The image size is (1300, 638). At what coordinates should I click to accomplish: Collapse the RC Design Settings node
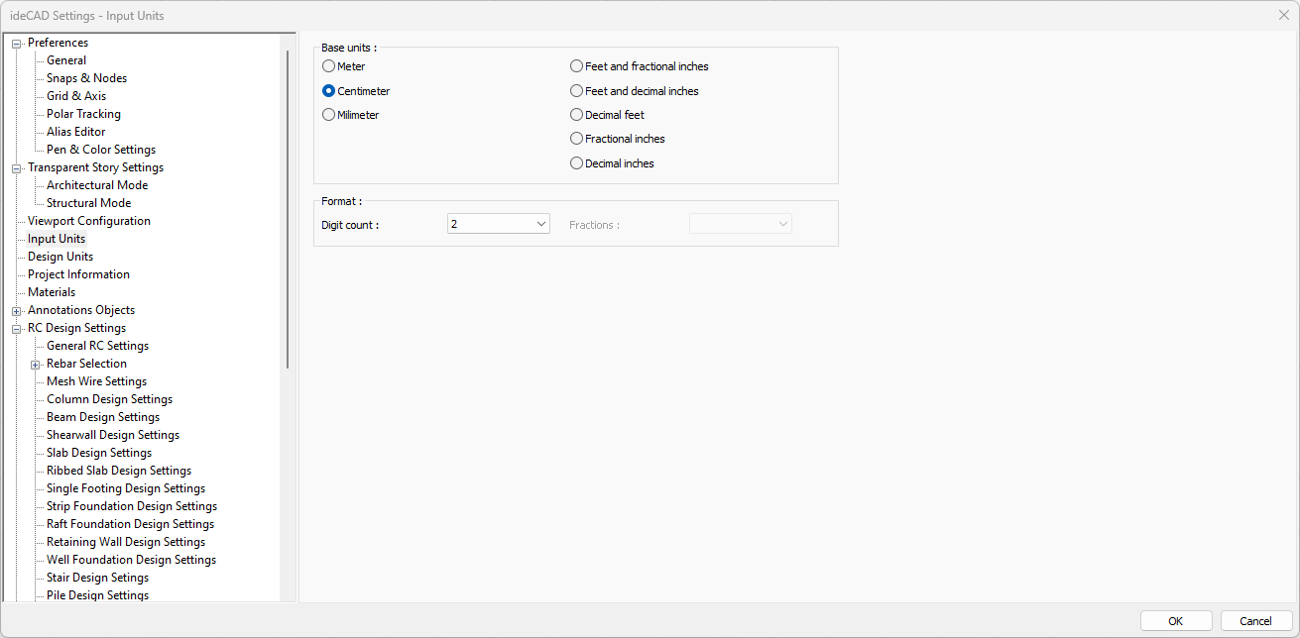pyautogui.click(x=17, y=329)
